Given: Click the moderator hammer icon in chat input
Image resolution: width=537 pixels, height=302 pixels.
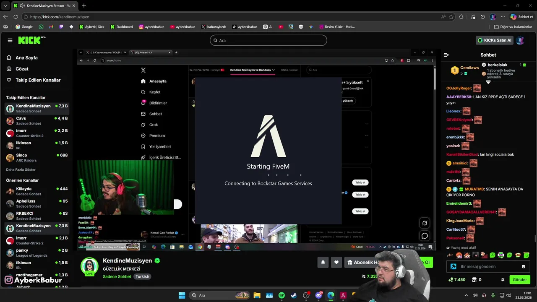Looking at the screenshot, I should coord(454,266).
